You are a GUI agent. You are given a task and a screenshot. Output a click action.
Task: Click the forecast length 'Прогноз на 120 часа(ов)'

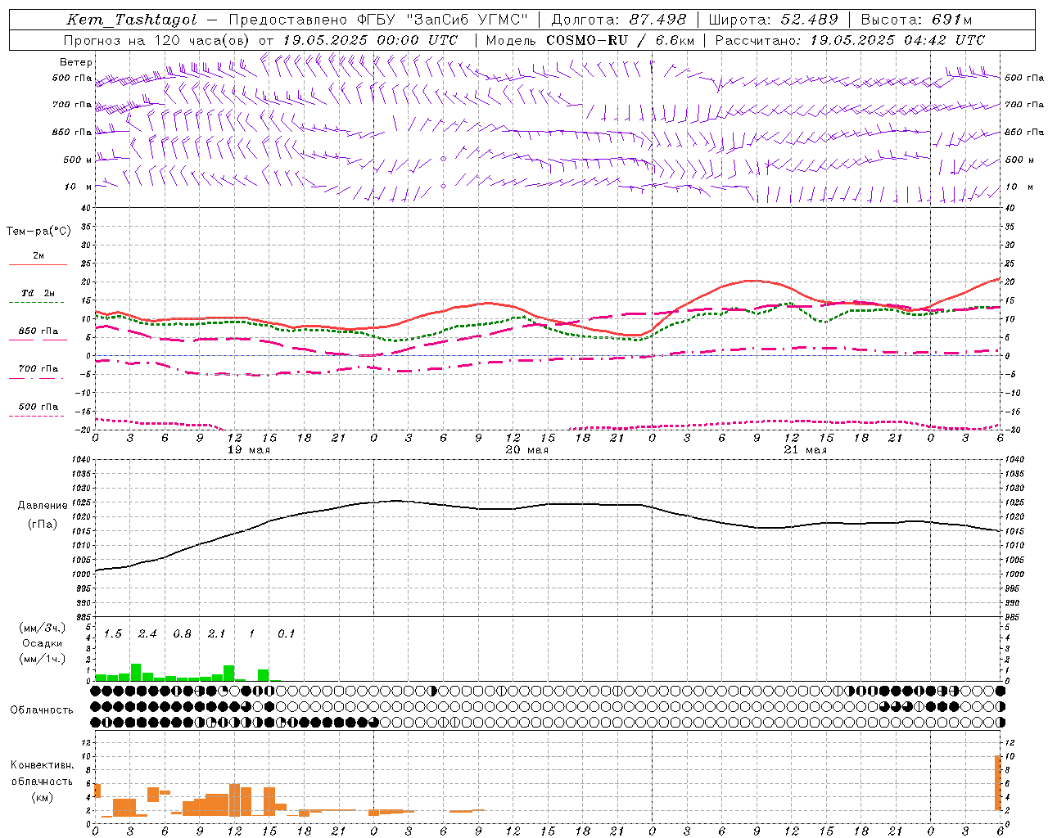point(157,40)
